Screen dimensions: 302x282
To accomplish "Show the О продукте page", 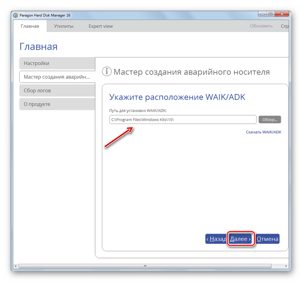I will pos(57,104).
